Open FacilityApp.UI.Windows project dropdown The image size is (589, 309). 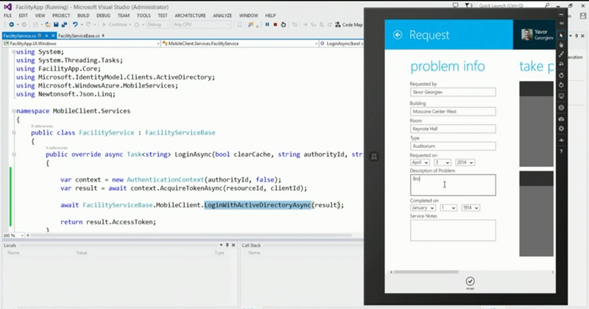[x=82, y=43]
